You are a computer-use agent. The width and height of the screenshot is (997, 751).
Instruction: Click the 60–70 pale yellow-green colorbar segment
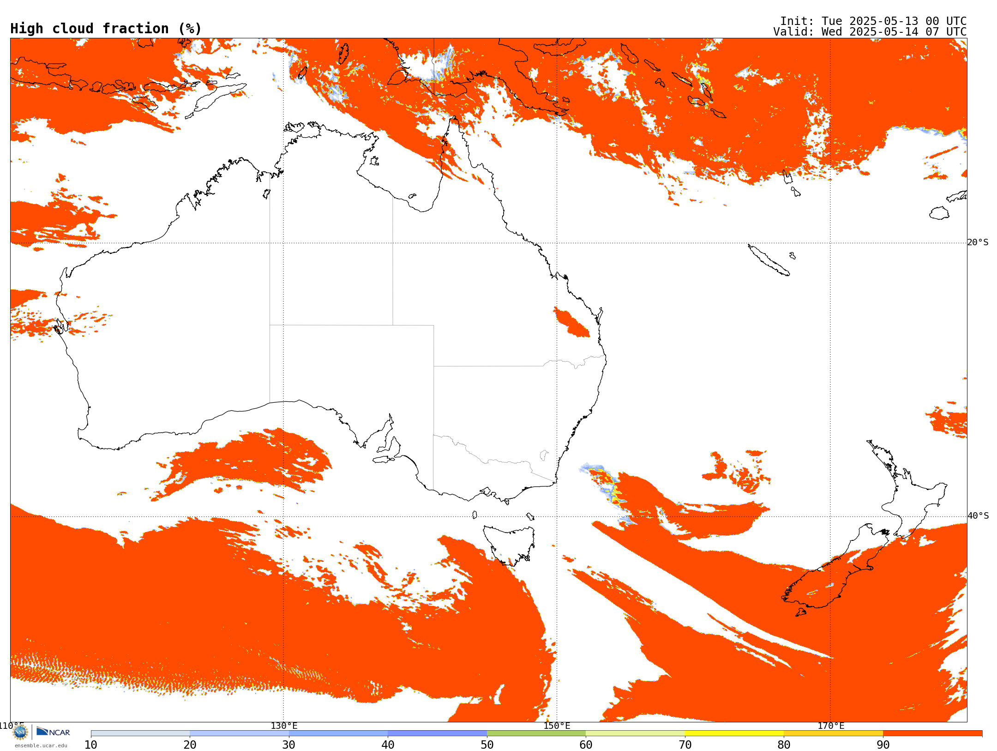coord(635,733)
